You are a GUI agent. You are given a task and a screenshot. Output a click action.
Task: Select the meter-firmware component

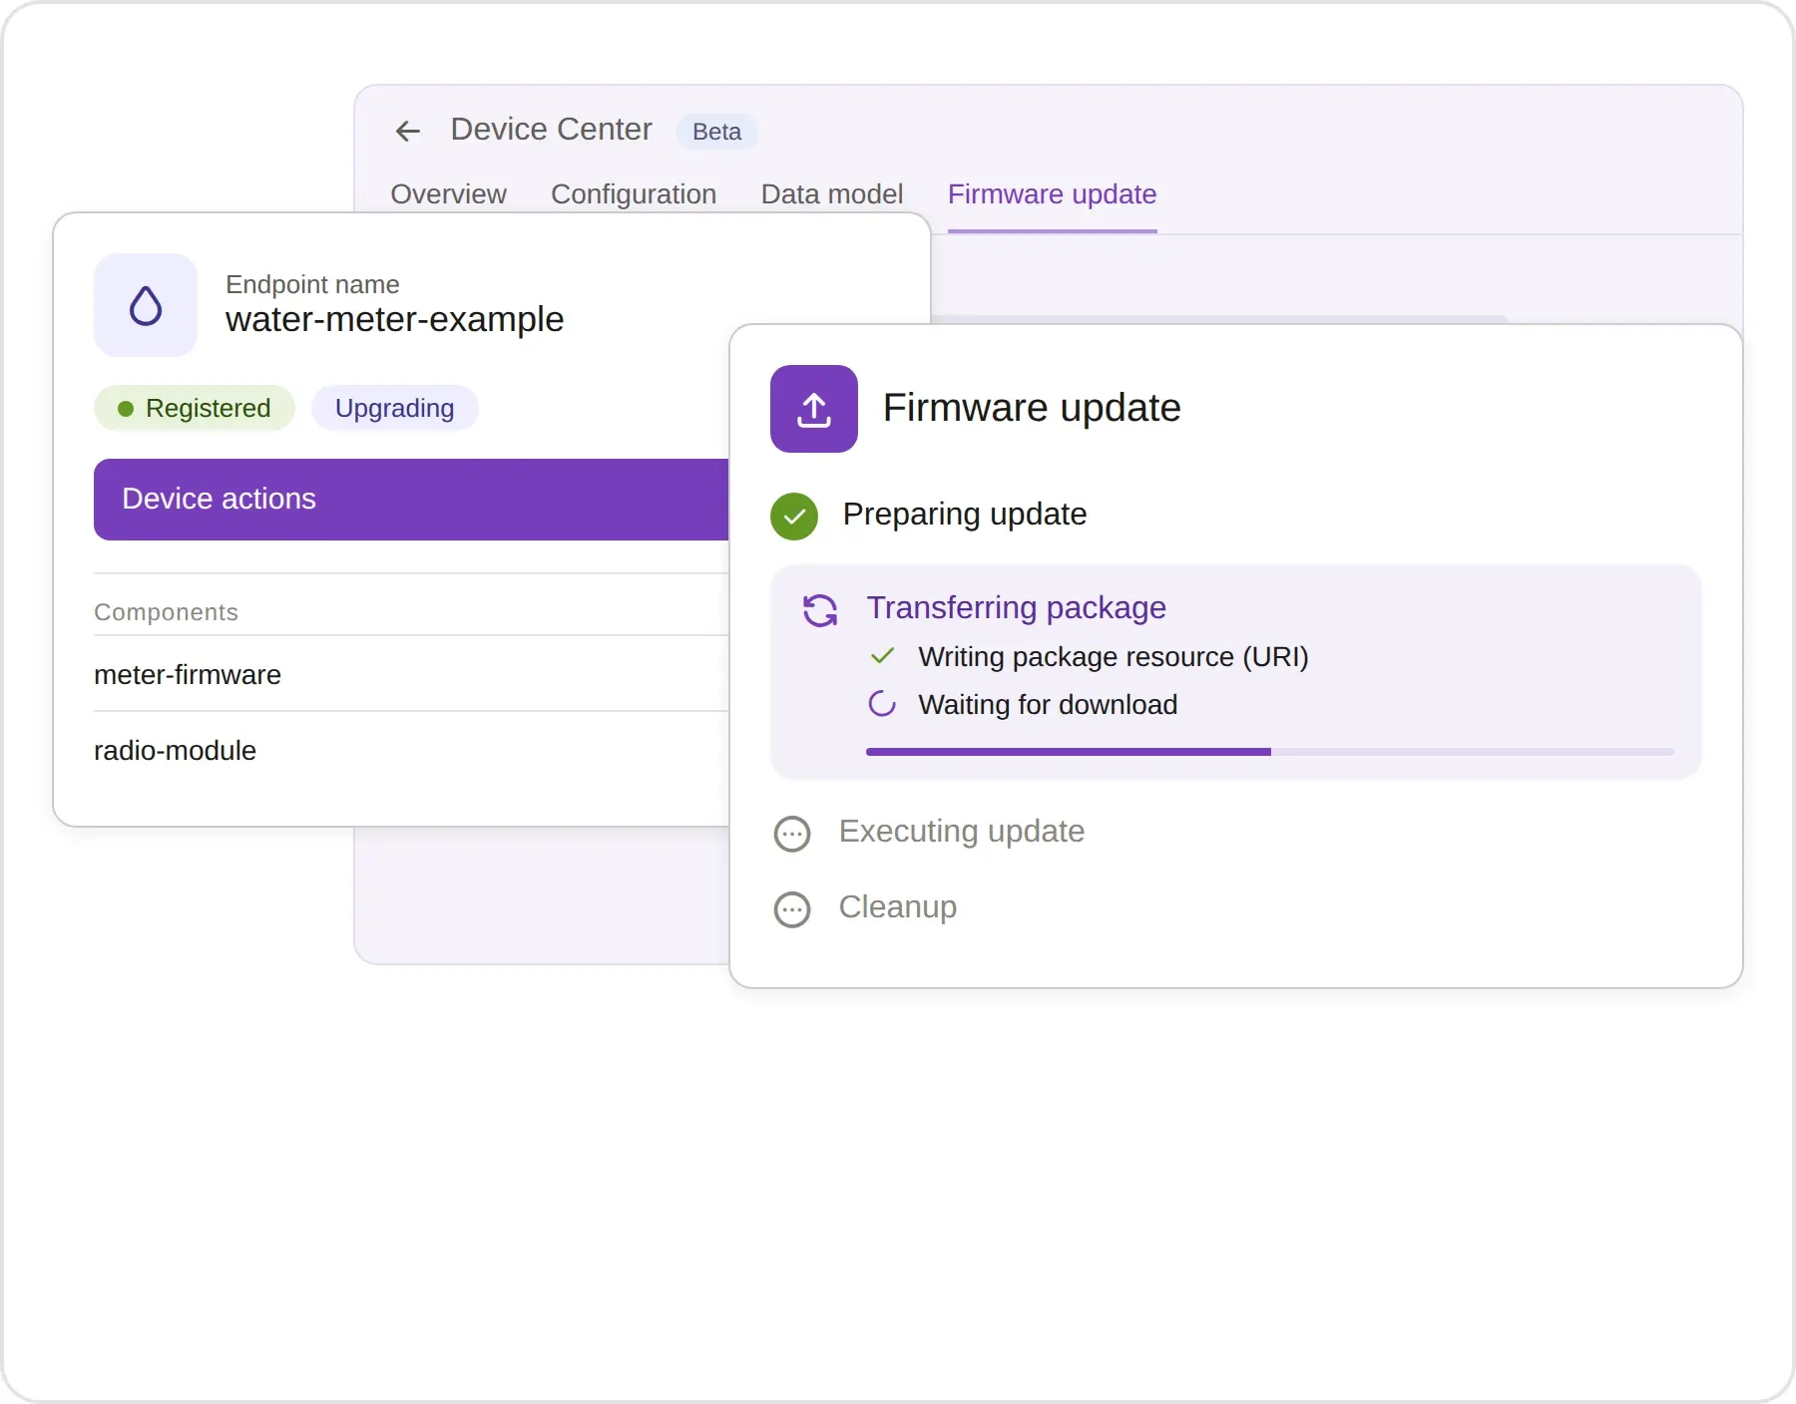[412, 674]
